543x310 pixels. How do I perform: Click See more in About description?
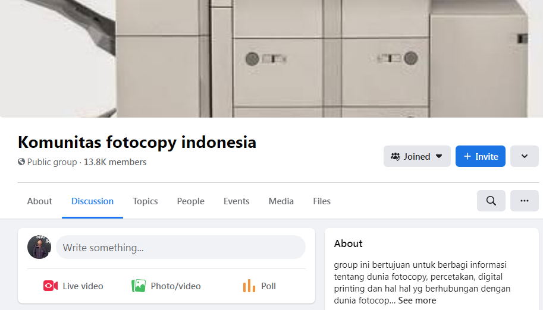pos(417,300)
